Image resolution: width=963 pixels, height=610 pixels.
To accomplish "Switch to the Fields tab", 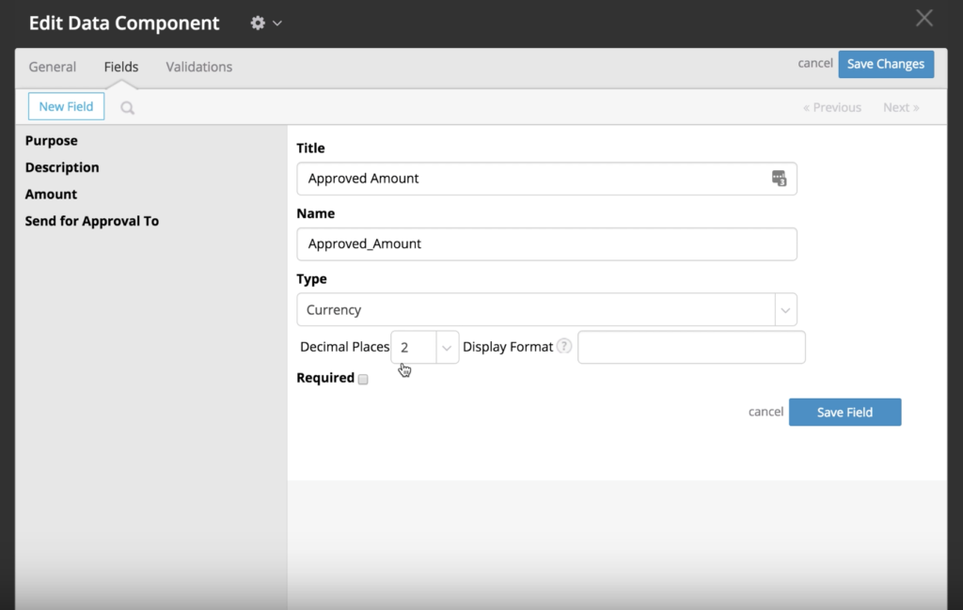I will tap(120, 67).
